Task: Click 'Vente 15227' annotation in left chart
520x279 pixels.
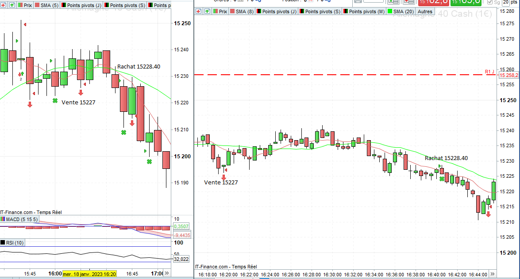Action: tap(78, 103)
